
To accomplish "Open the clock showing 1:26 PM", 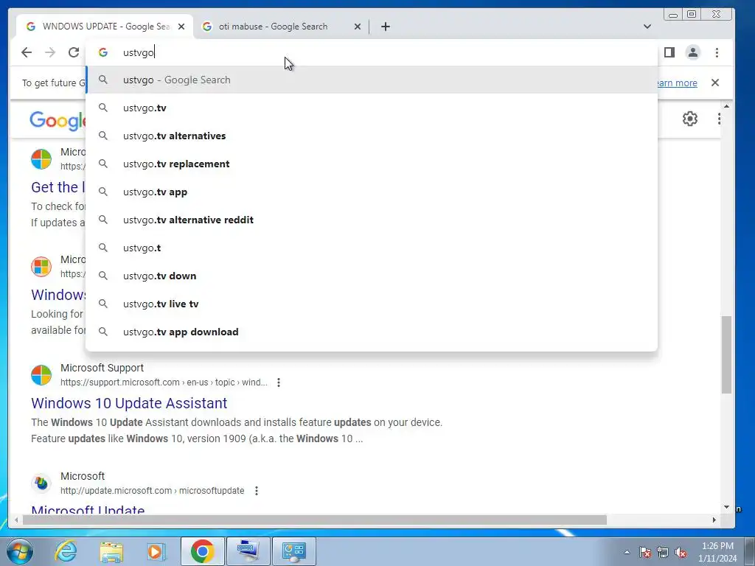I will point(717,552).
